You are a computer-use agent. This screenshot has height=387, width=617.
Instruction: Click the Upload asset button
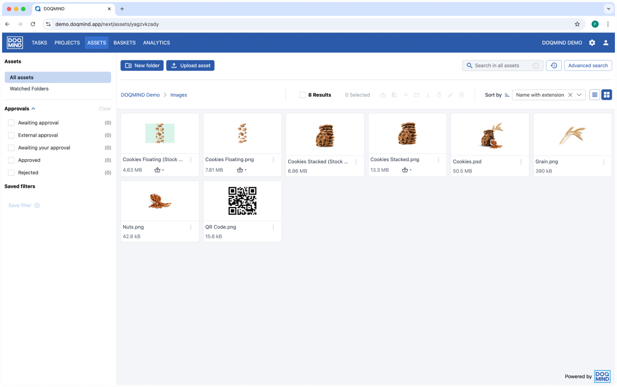(x=191, y=65)
